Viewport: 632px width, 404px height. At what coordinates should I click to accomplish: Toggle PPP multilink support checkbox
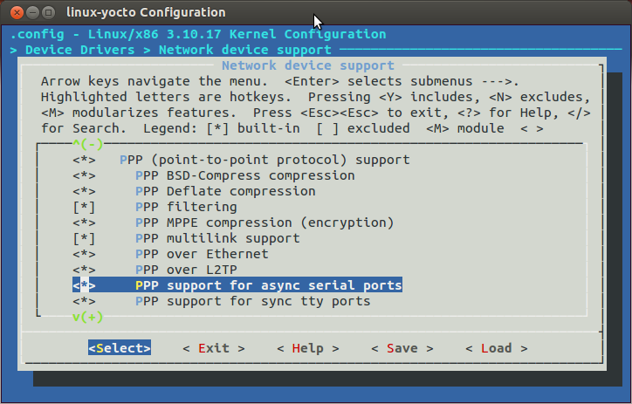[85, 238]
